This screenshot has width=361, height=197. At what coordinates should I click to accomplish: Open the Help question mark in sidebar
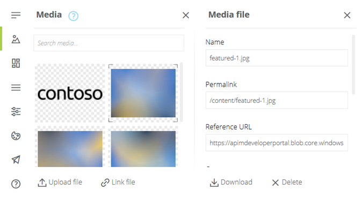coord(16,184)
